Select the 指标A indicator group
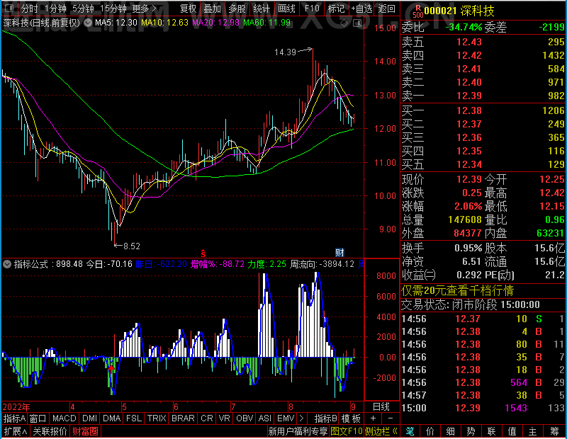This screenshot has width=567, height=439. [14, 418]
